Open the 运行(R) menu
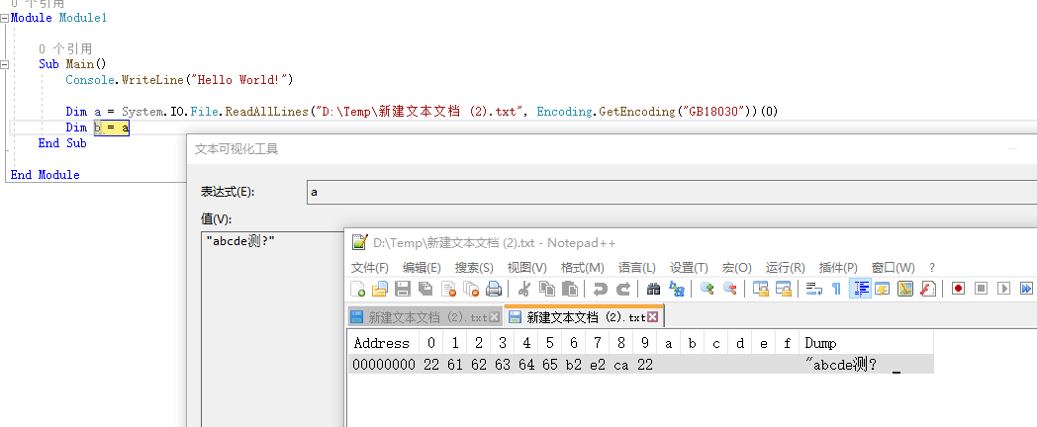This screenshot has height=427, width=1037. [x=785, y=268]
